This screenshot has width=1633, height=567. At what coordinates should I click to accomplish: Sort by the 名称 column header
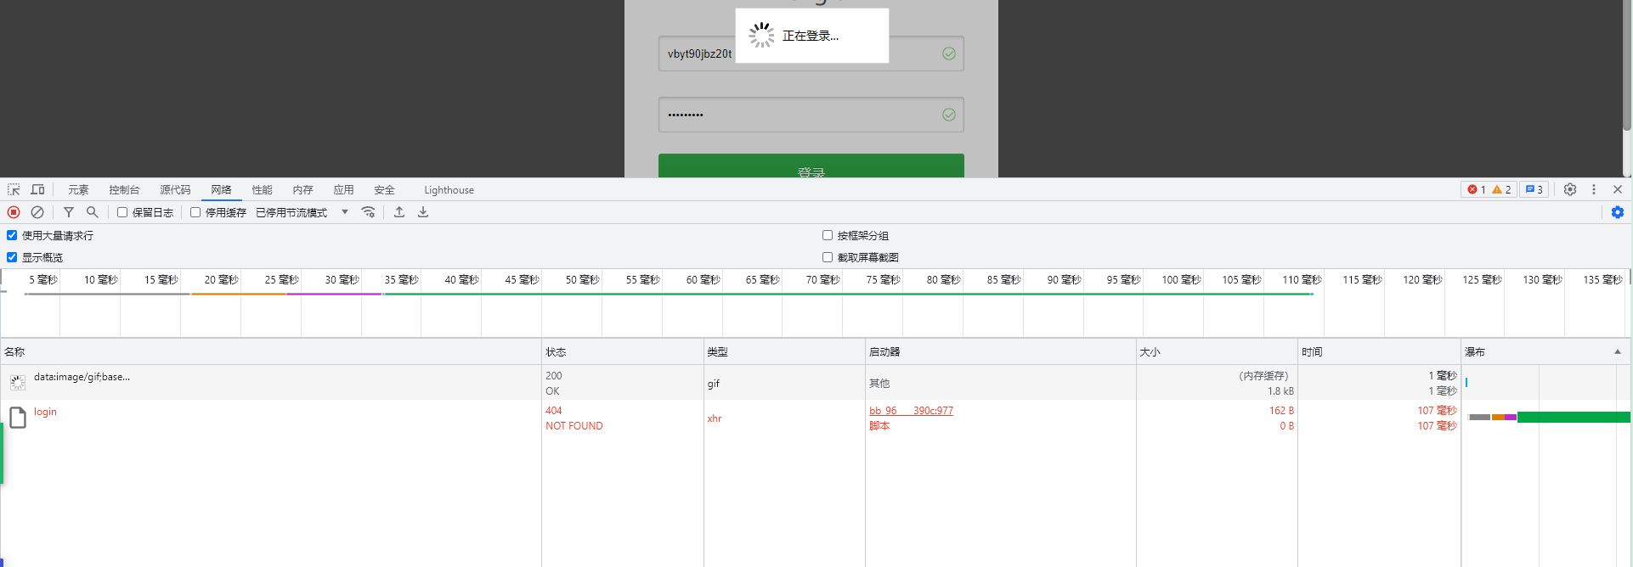(270, 351)
